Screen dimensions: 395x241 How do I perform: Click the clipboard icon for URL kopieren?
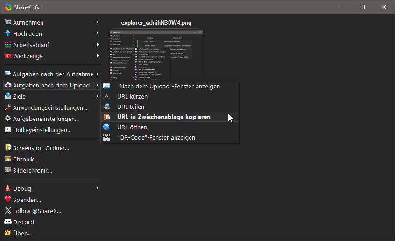point(106,117)
